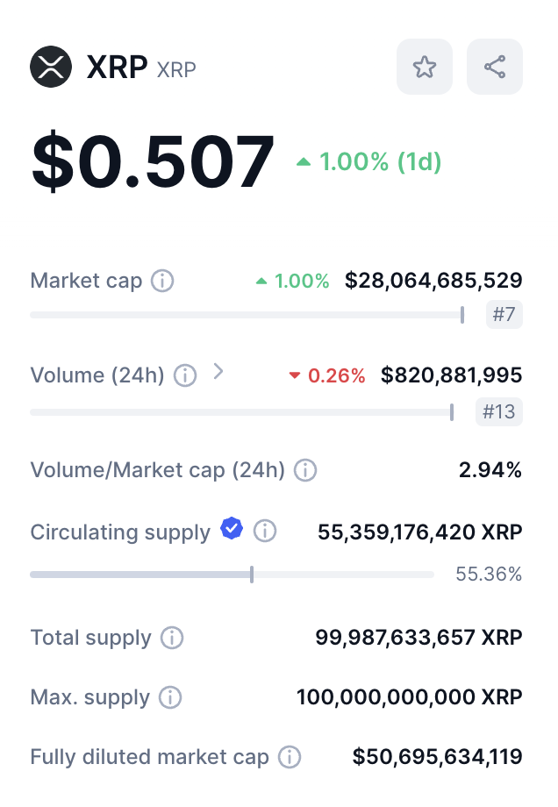Click the #7 market cap rank badge
Image resolution: width=558 pixels, height=807 pixels.
click(504, 314)
